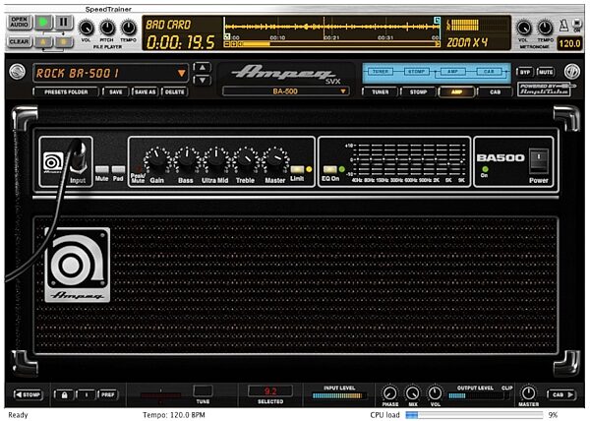Click the metronome TEMPO knob
This screenshot has height=421, width=590.
545,28
